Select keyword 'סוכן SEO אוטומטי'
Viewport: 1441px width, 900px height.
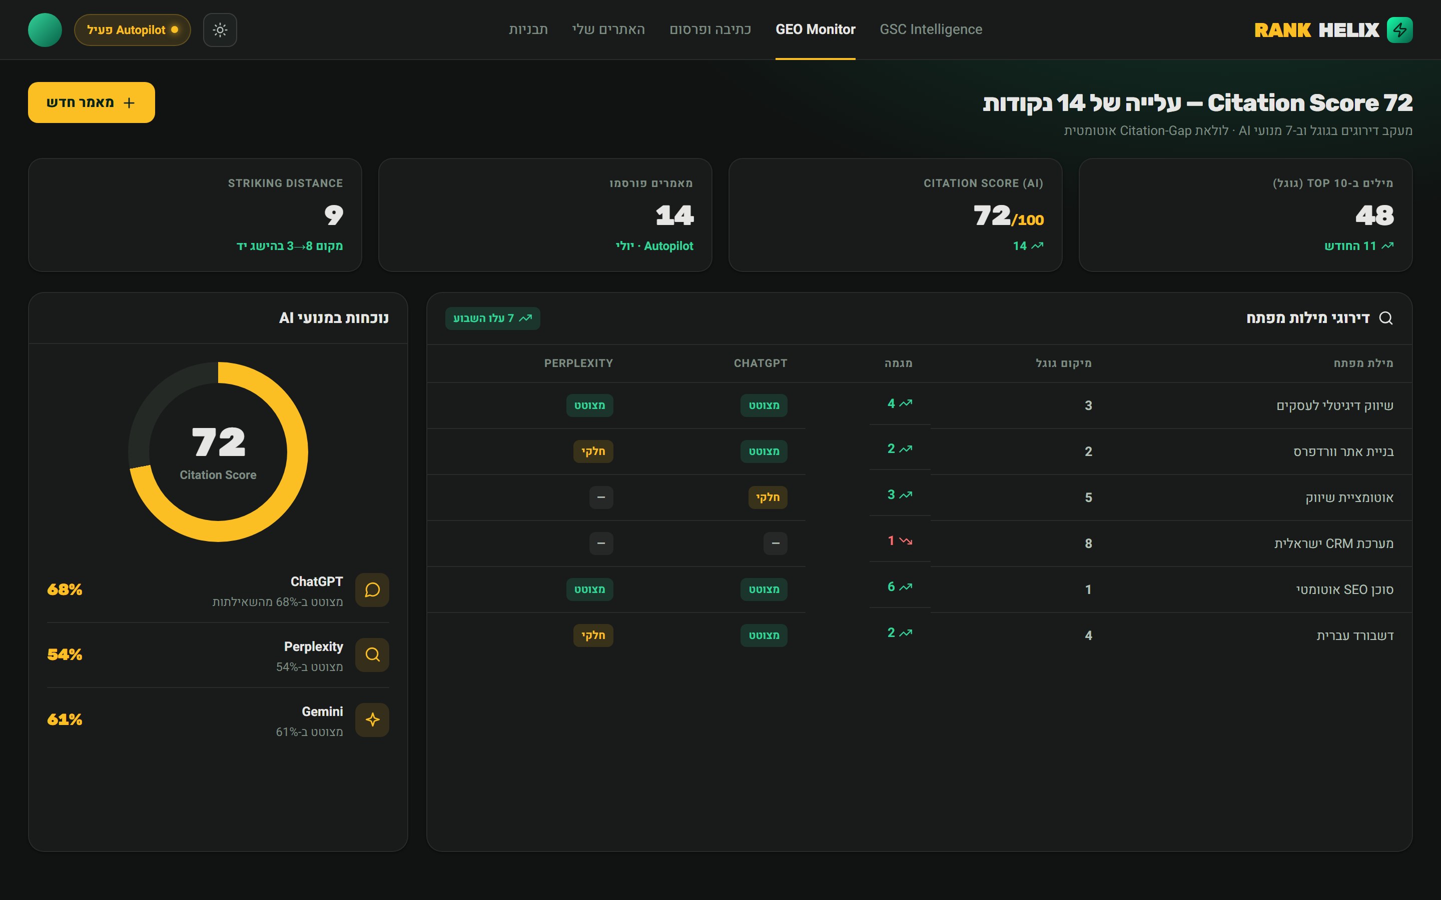(x=1344, y=589)
